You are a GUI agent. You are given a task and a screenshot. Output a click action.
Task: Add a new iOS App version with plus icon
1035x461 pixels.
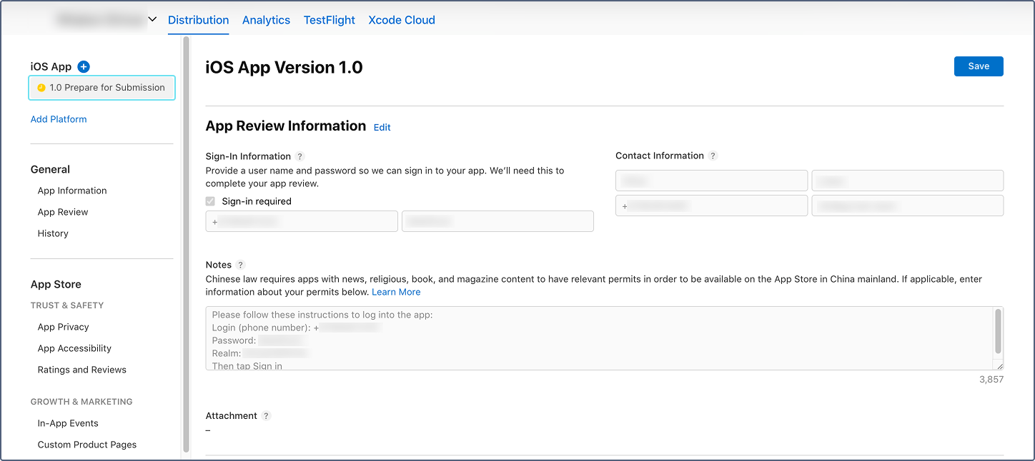point(84,66)
